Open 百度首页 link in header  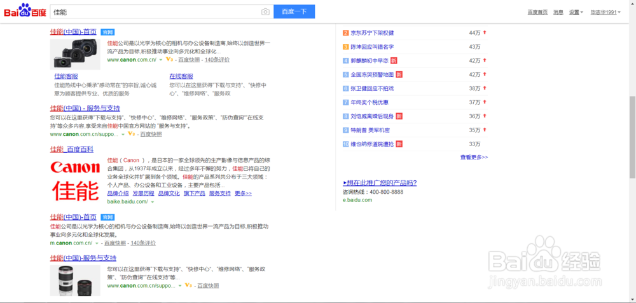click(537, 12)
